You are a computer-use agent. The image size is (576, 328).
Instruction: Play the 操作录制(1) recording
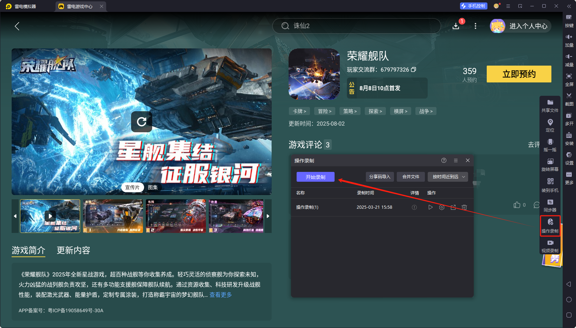[x=431, y=207]
